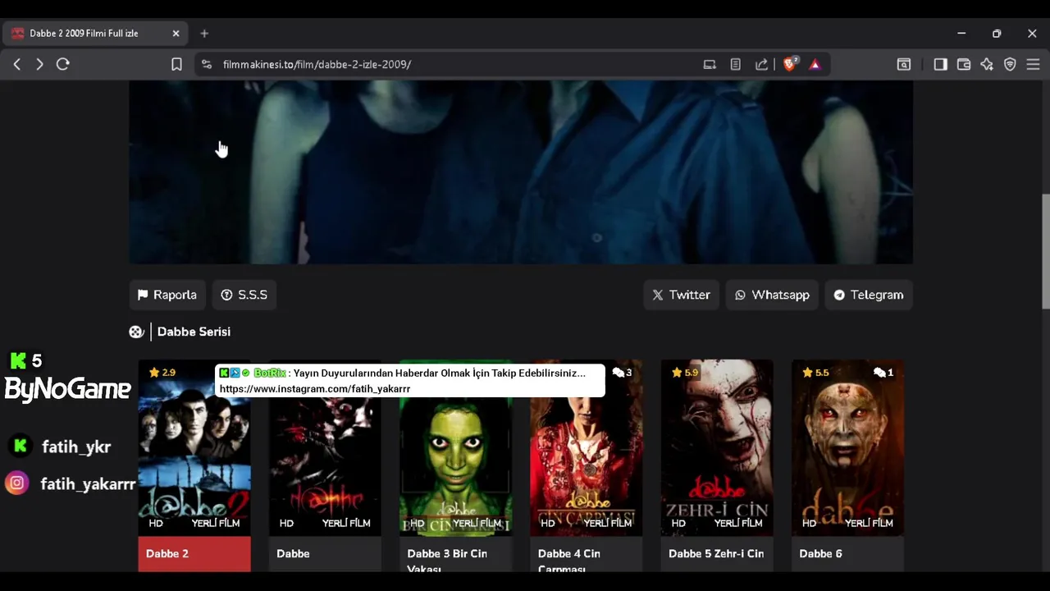This screenshot has width=1050, height=591.
Task: Open Dabbe 5 Zehr-i Cin poster
Action: (x=717, y=447)
